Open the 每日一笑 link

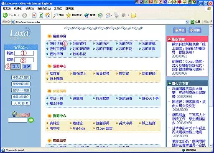tap(56, 98)
